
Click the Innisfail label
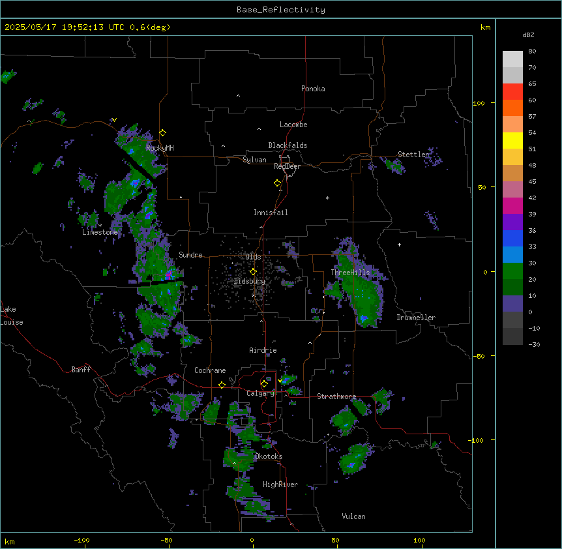(271, 213)
